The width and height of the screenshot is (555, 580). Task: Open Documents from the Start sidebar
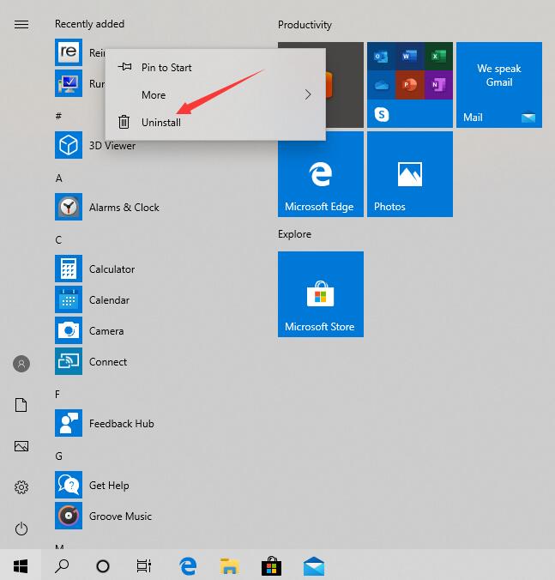point(21,405)
